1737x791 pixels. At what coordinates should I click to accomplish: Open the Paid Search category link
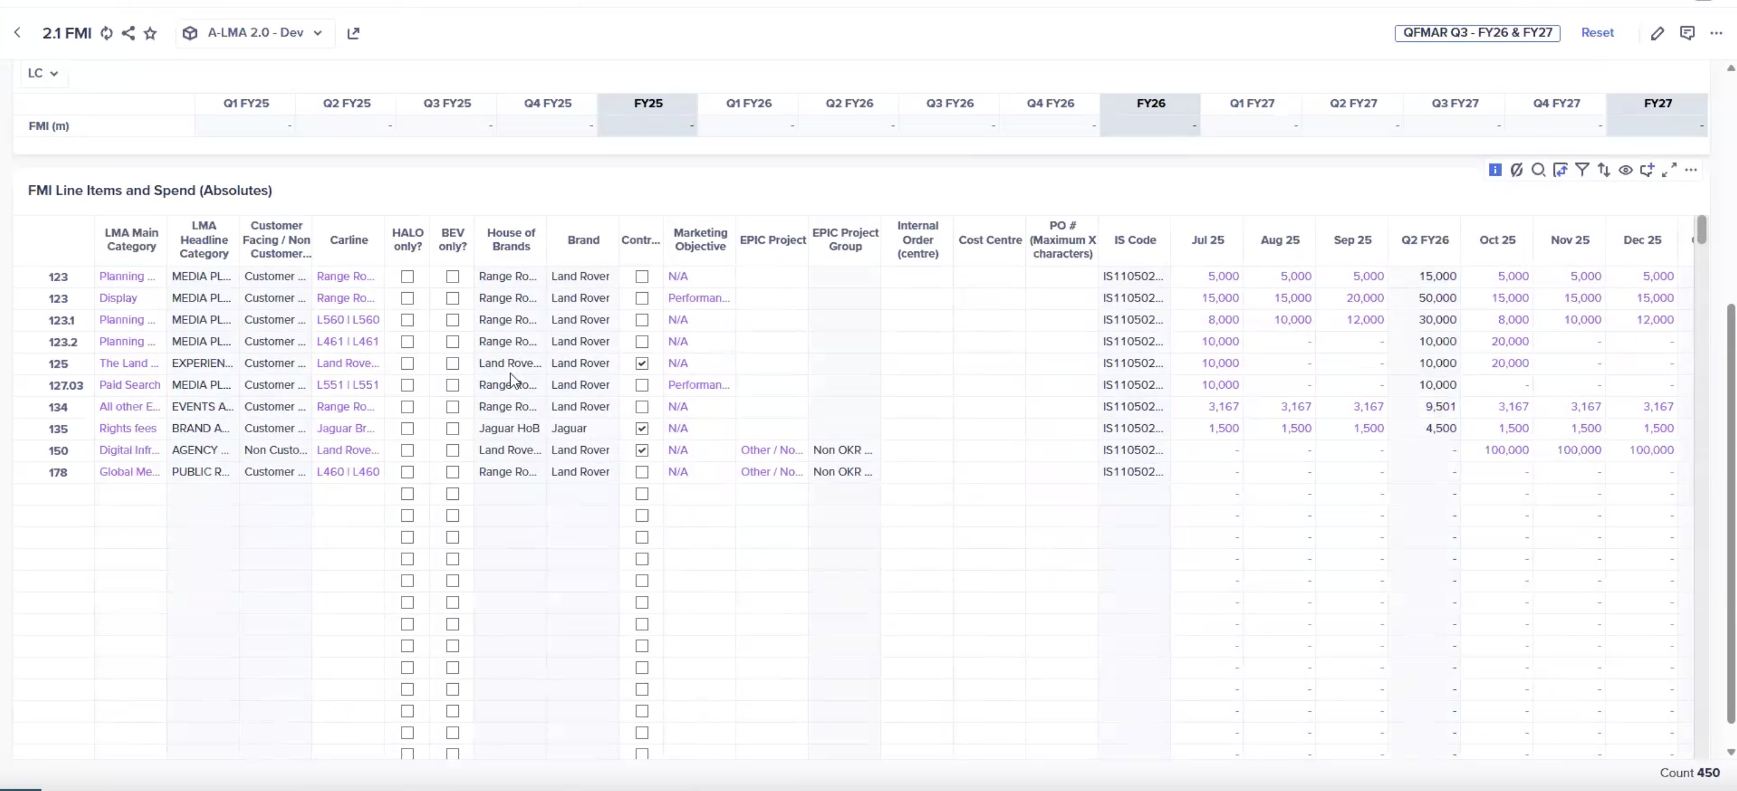(129, 385)
